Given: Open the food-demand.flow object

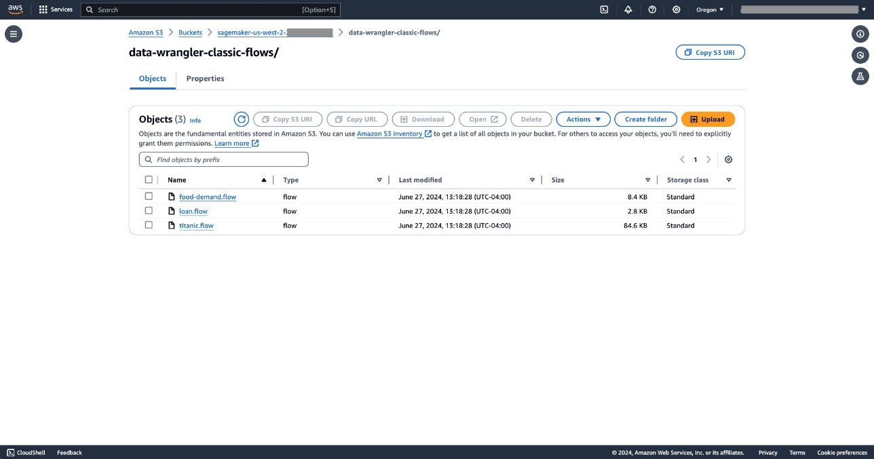Looking at the screenshot, I should (208, 197).
